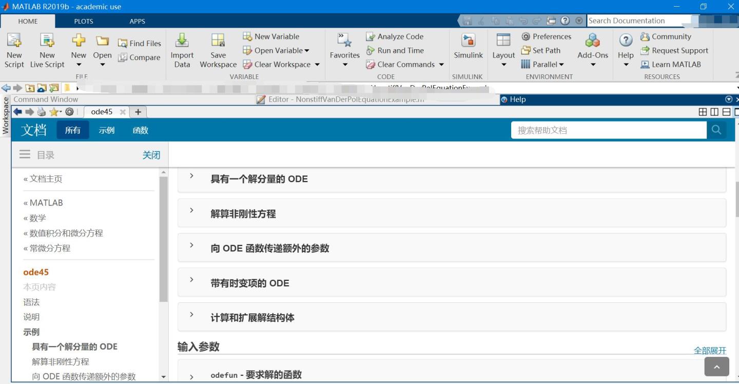Viewport: 739px width, 384px height.
Task: Click the quick access help icon
Action: 565,21
